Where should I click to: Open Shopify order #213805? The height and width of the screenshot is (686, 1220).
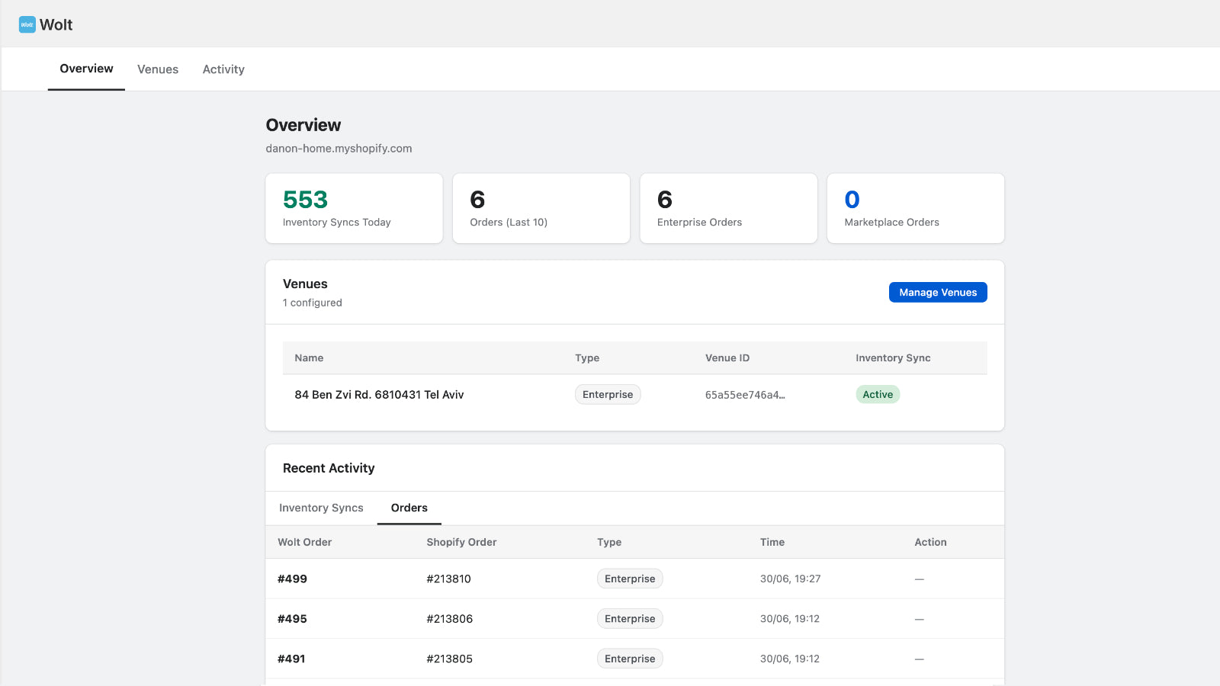[450, 659]
